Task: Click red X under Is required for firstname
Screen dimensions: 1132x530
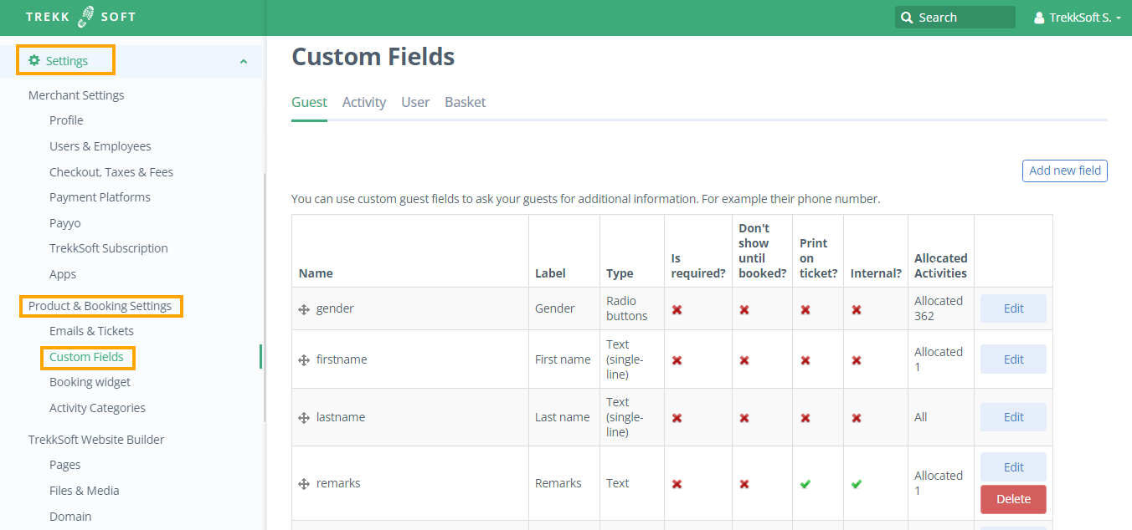Action: click(677, 360)
